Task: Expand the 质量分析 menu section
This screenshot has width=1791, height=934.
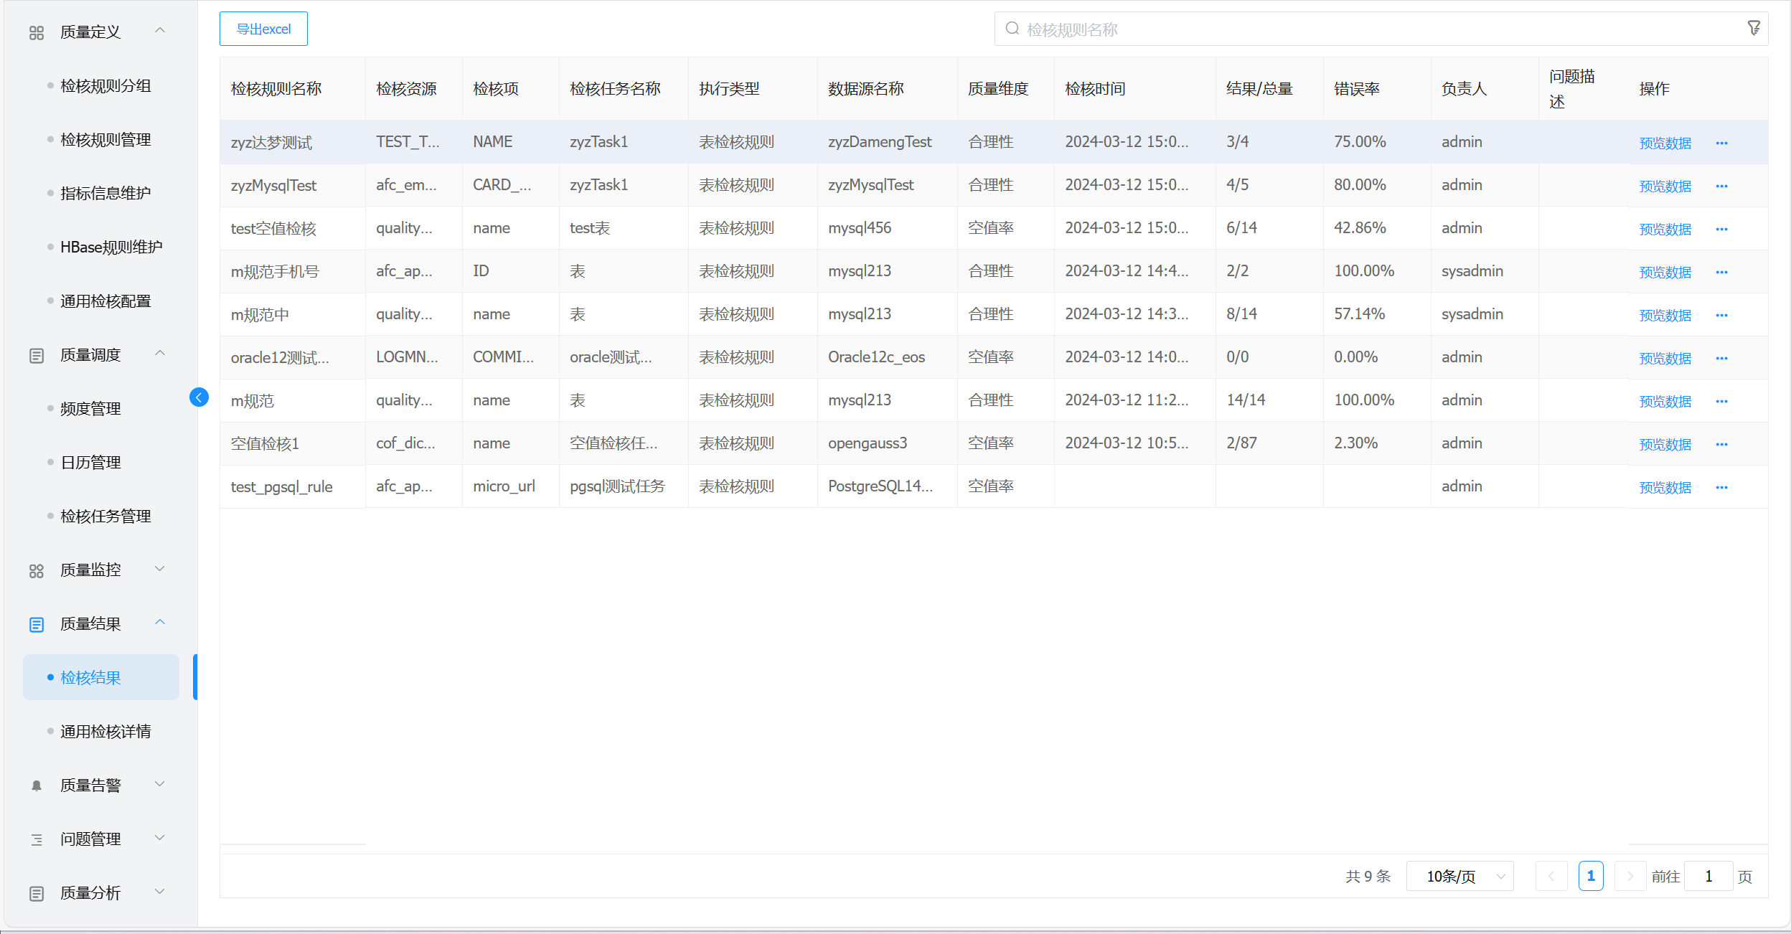Action: 160,892
